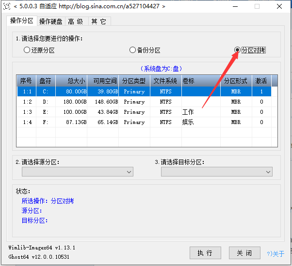292x266 pixels.
Task: Click the 关闭 button
Action: [244, 253]
